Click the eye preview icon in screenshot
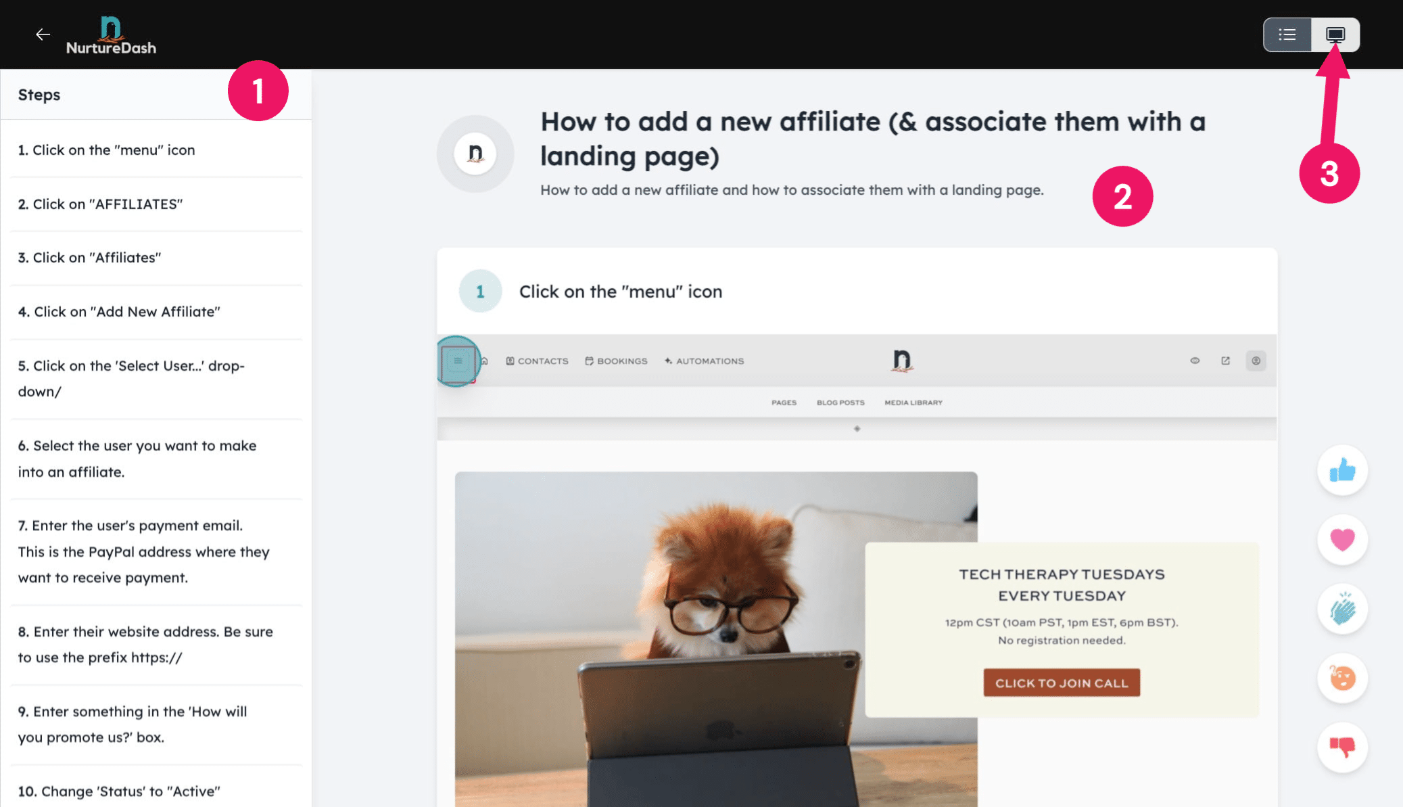The width and height of the screenshot is (1403, 807). (x=1195, y=361)
